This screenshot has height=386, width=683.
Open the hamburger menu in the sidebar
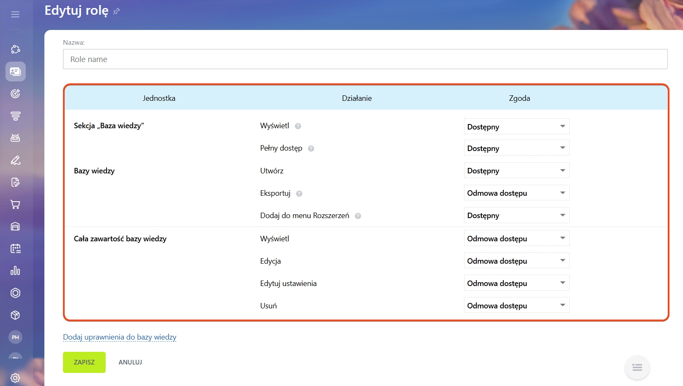pyautogui.click(x=15, y=14)
